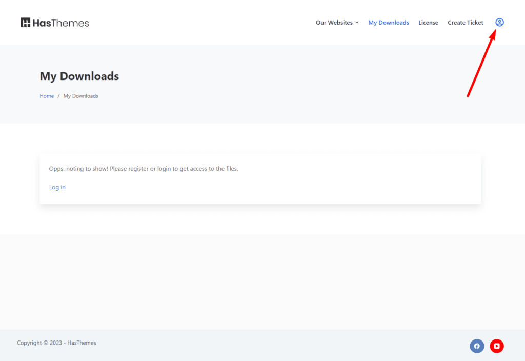Expand the chevron beside Our Websites
This screenshot has width=525, height=361.
pyautogui.click(x=357, y=23)
